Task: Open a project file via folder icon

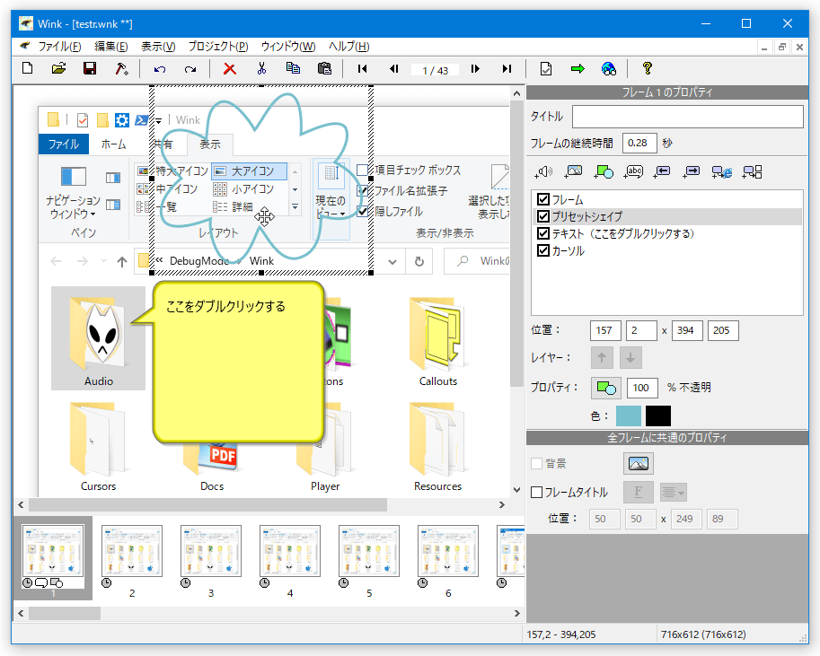Action: coord(58,68)
